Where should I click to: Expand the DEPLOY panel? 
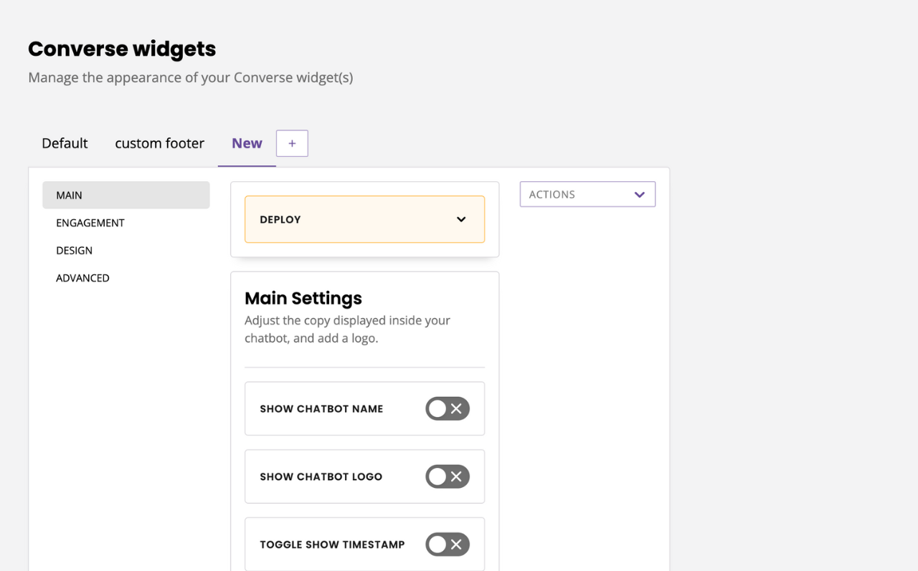click(x=364, y=219)
